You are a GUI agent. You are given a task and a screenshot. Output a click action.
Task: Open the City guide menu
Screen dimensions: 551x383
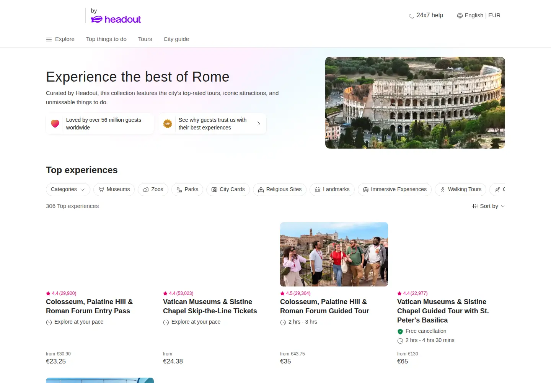pos(176,39)
